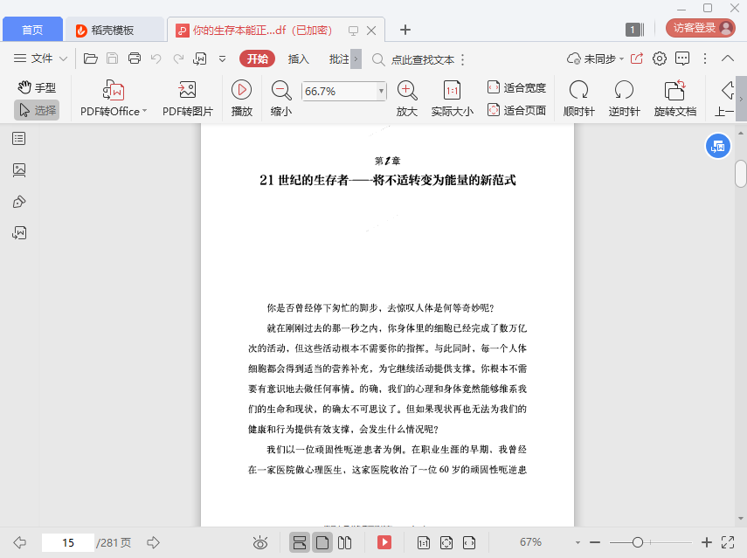Image resolution: width=747 pixels, height=558 pixels.
Task: Rotate page clockwise with 顺时针
Action: tap(578, 91)
